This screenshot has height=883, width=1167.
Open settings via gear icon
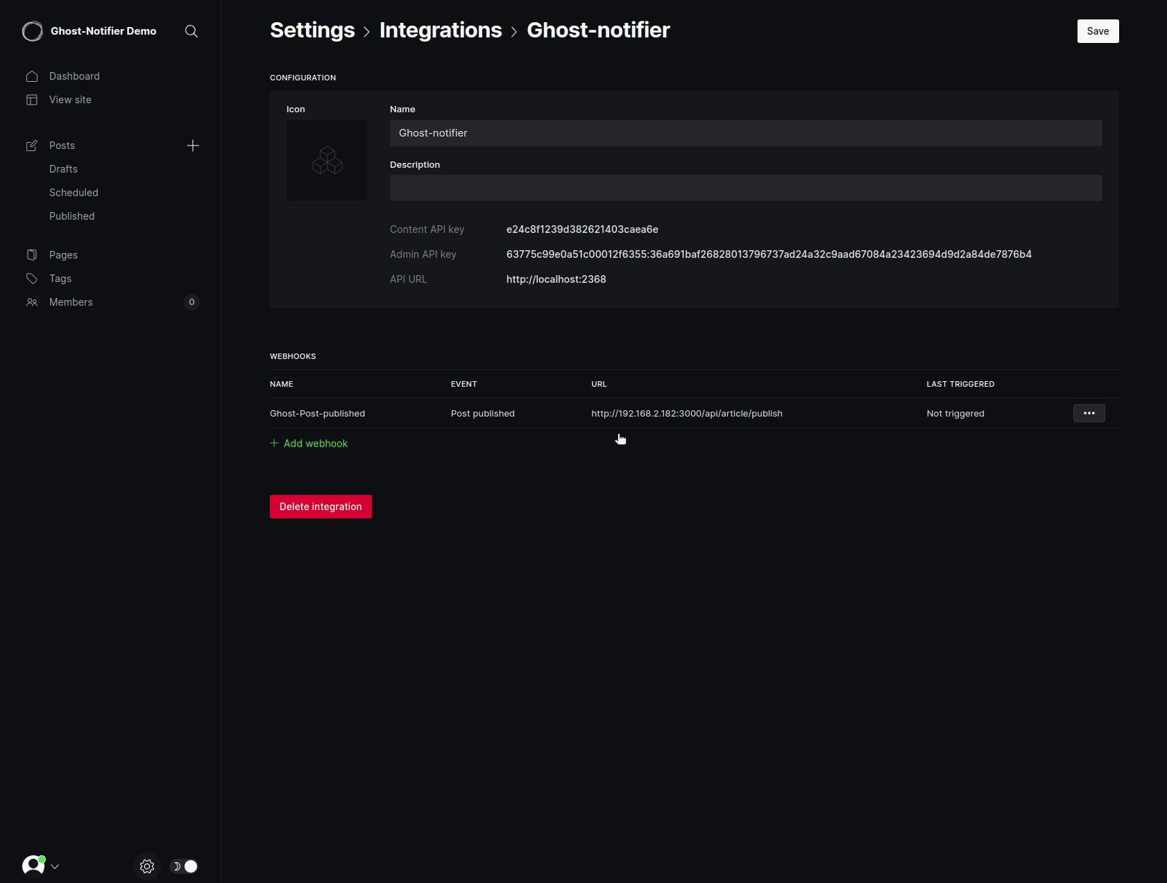147,866
